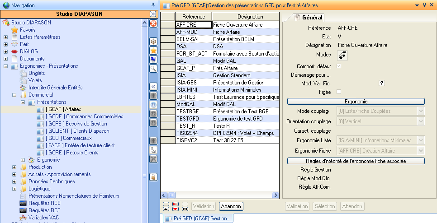437x223 pixels.
Task: Click the double left chevron toolbar button
Action: (153, 87)
